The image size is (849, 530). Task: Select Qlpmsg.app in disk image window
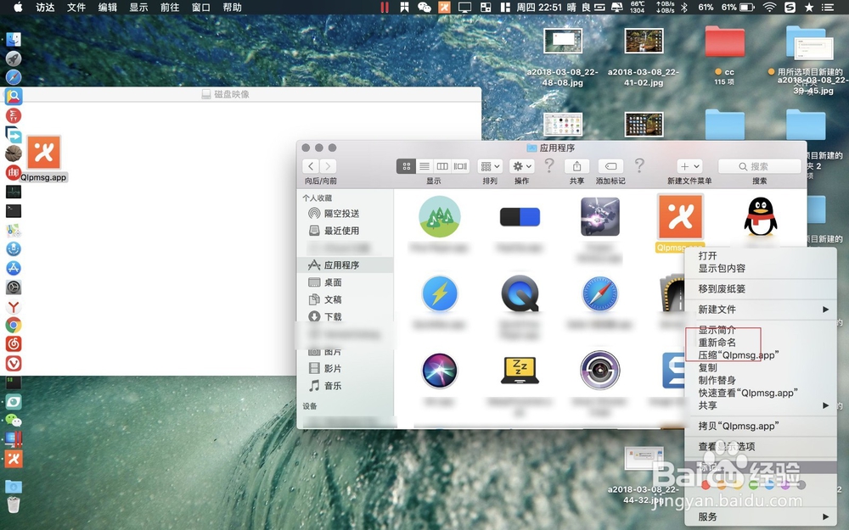click(x=44, y=153)
